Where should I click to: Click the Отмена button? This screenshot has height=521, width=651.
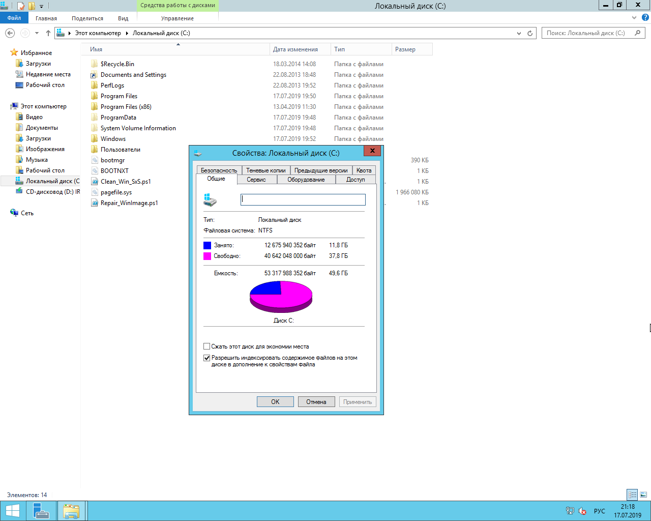316,402
